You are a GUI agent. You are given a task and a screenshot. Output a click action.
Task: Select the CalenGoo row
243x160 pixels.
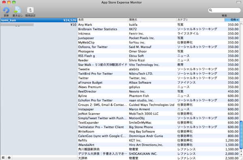[158, 136]
